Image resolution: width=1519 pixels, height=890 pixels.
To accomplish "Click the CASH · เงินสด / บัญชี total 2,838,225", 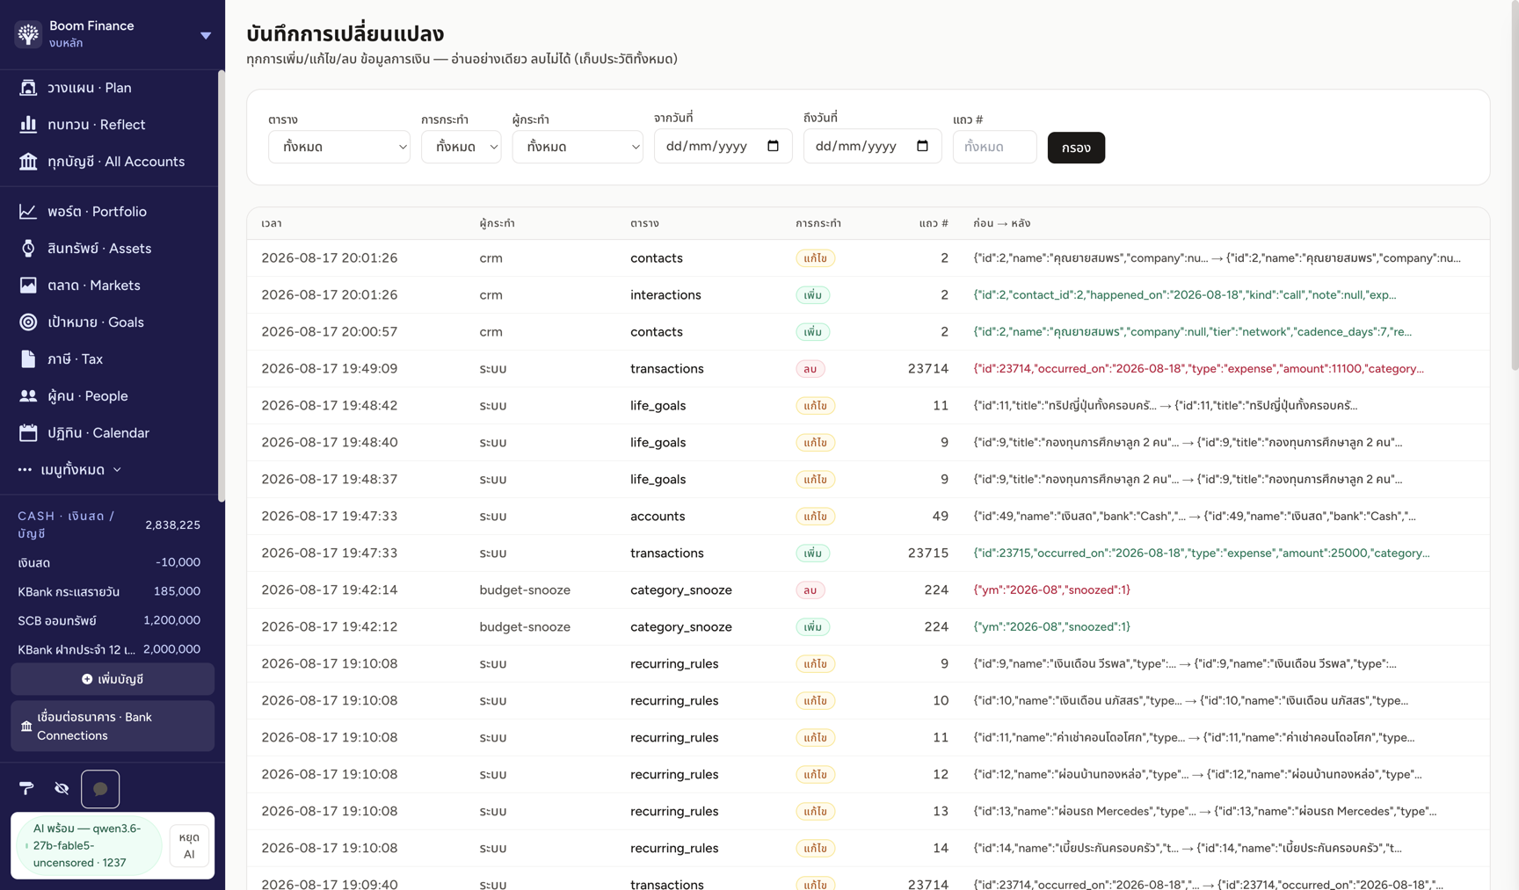I will pyautogui.click(x=172, y=525).
